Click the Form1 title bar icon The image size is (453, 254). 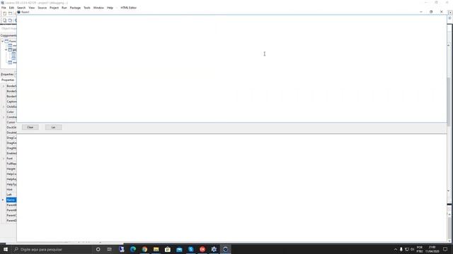point(19,12)
